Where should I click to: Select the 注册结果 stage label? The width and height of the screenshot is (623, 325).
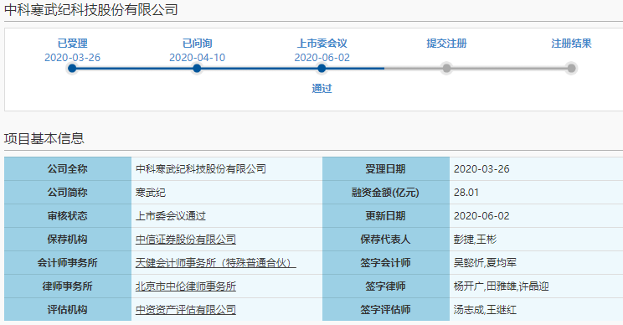571,44
